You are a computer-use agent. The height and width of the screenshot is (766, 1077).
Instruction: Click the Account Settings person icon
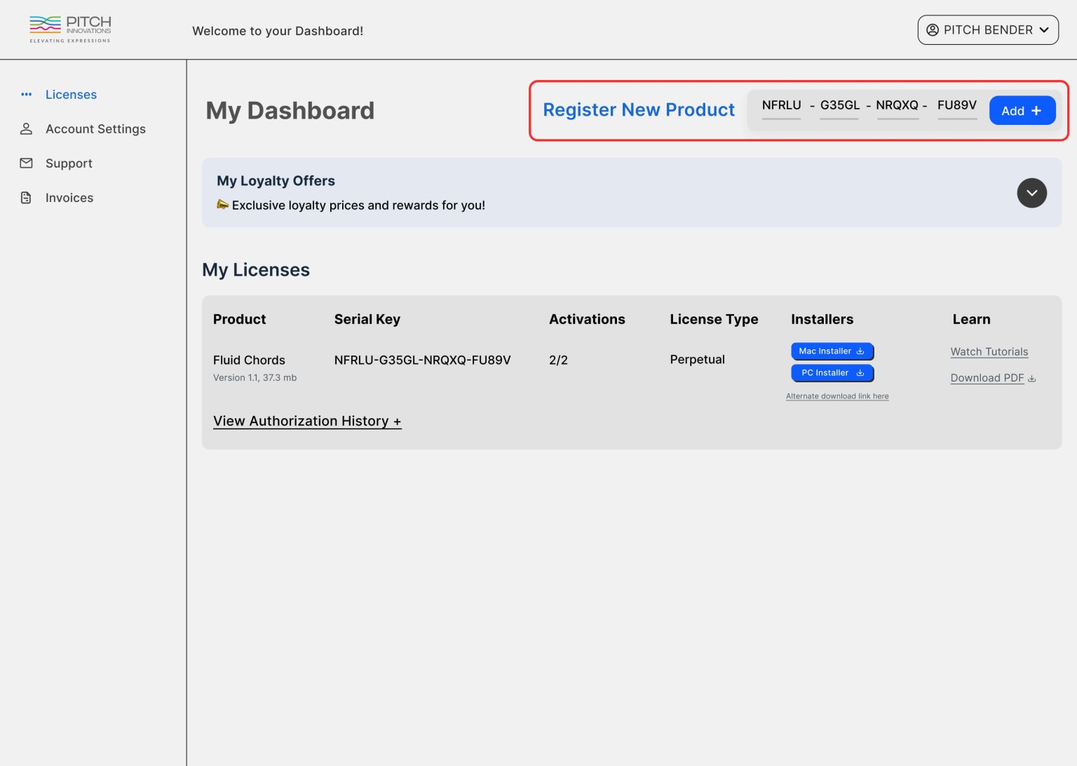(27, 128)
